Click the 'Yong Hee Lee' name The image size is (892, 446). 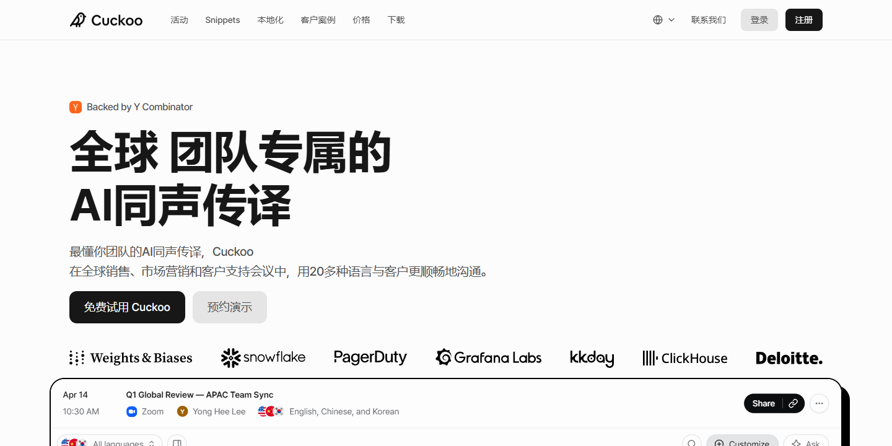point(219,411)
